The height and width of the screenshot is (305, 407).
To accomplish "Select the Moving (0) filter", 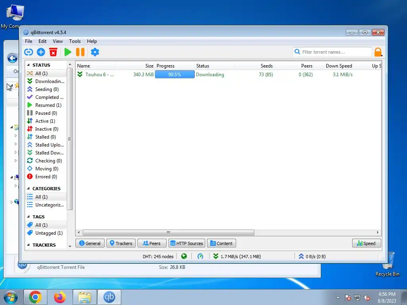I will click(46, 168).
